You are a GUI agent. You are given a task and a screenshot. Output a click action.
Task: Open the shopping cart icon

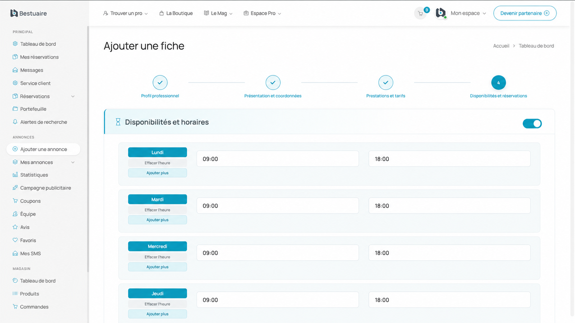click(x=420, y=14)
